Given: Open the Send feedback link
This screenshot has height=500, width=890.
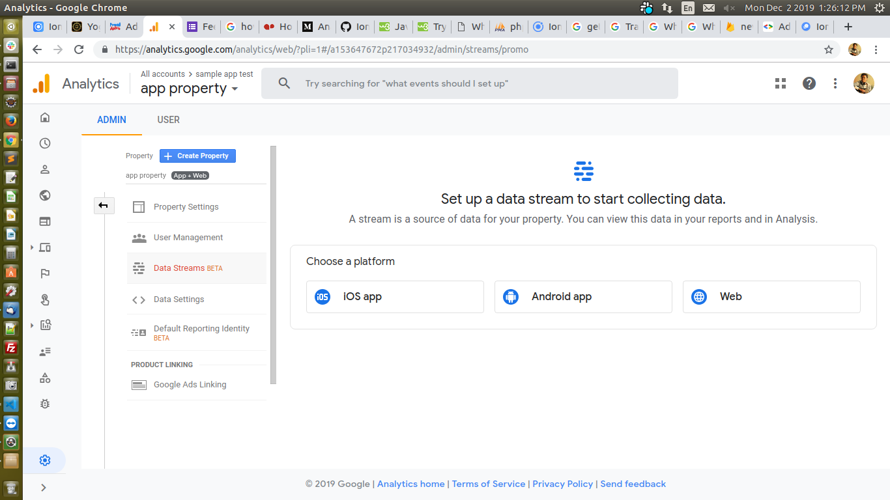Looking at the screenshot, I should pos(633,484).
